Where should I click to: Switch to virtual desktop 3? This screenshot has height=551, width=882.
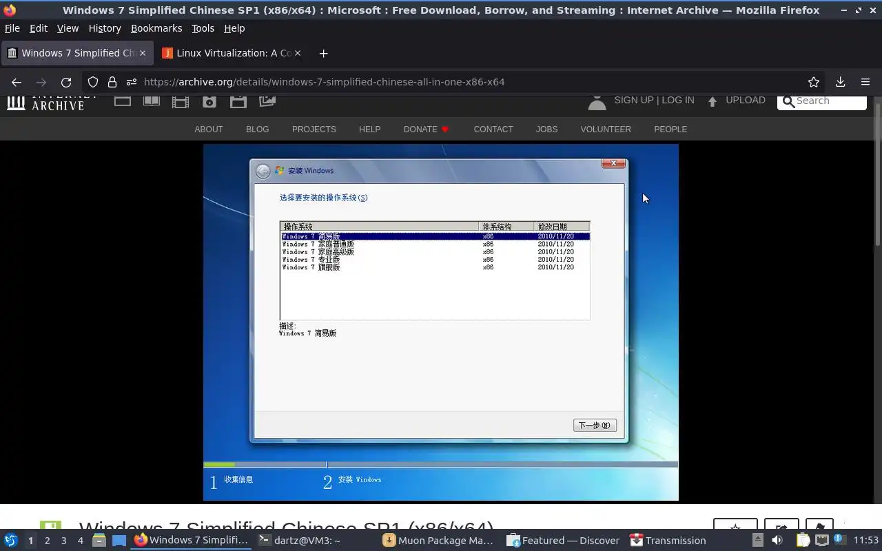coord(63,541)
